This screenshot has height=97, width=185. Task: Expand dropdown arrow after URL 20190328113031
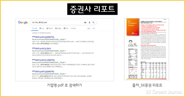point(65,62)
